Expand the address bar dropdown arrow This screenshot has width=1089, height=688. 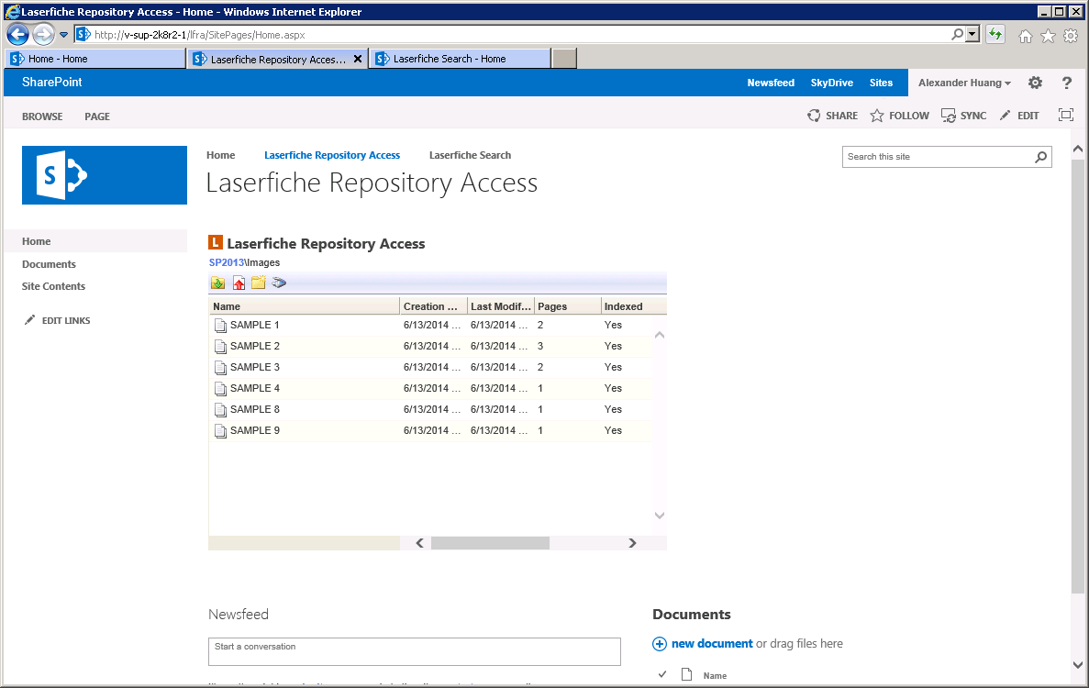click(x=972, y=34)
